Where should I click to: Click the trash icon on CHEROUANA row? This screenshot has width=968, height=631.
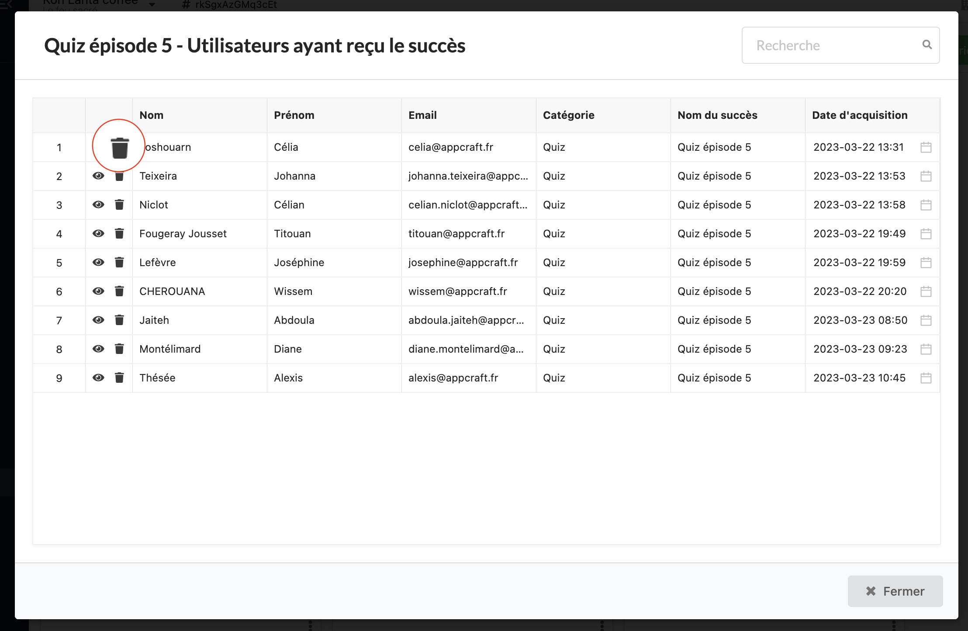coord(119,291)
